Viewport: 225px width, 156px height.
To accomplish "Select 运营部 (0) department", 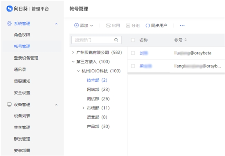I will pyautogui.click(x=97, y=117).
